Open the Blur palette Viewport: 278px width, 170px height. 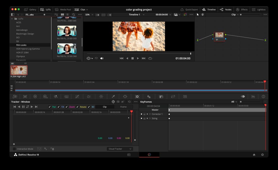pos(149,96)
